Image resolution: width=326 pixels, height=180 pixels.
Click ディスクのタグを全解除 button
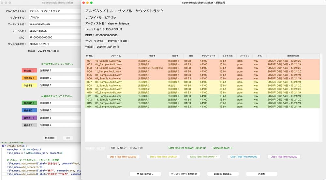184,174
